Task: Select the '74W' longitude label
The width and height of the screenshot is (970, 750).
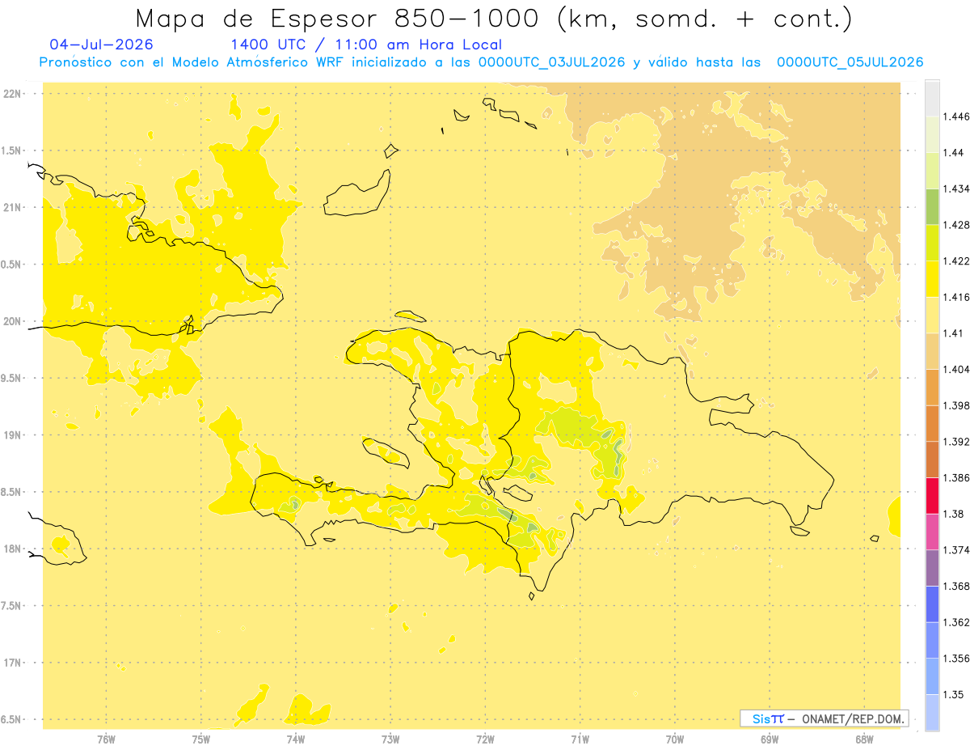Action: click(x=296, y=739)
